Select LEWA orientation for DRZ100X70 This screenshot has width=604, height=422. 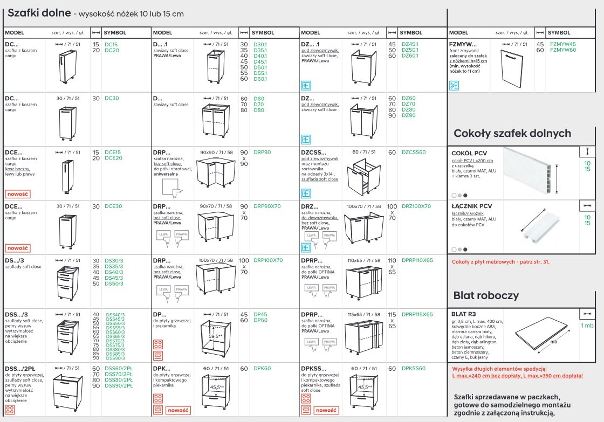point(312,236)
